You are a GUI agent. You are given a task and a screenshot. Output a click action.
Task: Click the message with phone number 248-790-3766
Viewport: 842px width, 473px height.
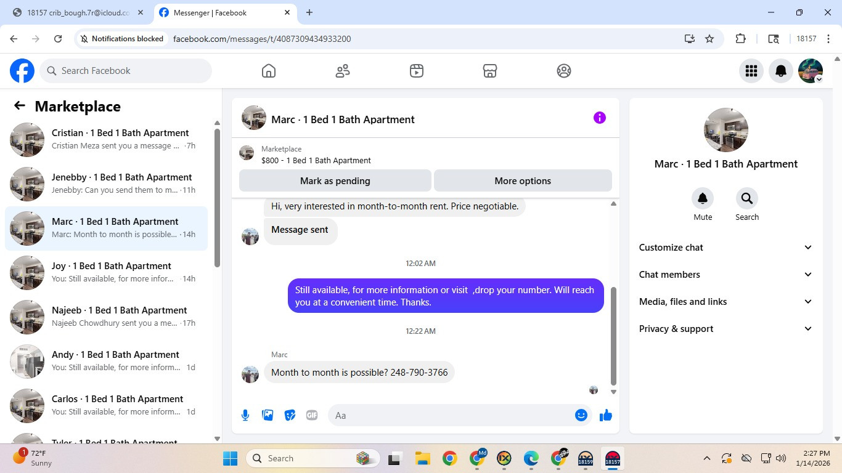click(359, 373)
